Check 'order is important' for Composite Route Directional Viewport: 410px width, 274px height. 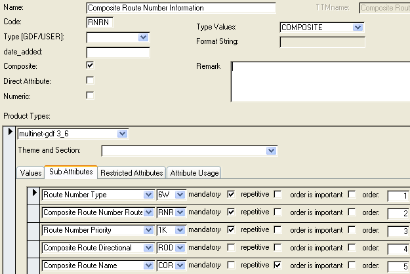click(x=352, y=247)
